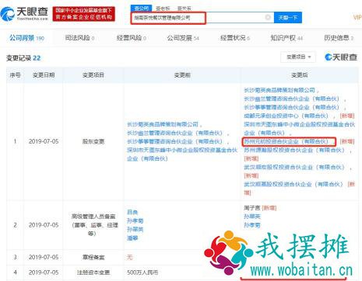Screen dimensions: 362x281
Task: Click the 2019-07-05 date in row 3
Action: [44, 257]
